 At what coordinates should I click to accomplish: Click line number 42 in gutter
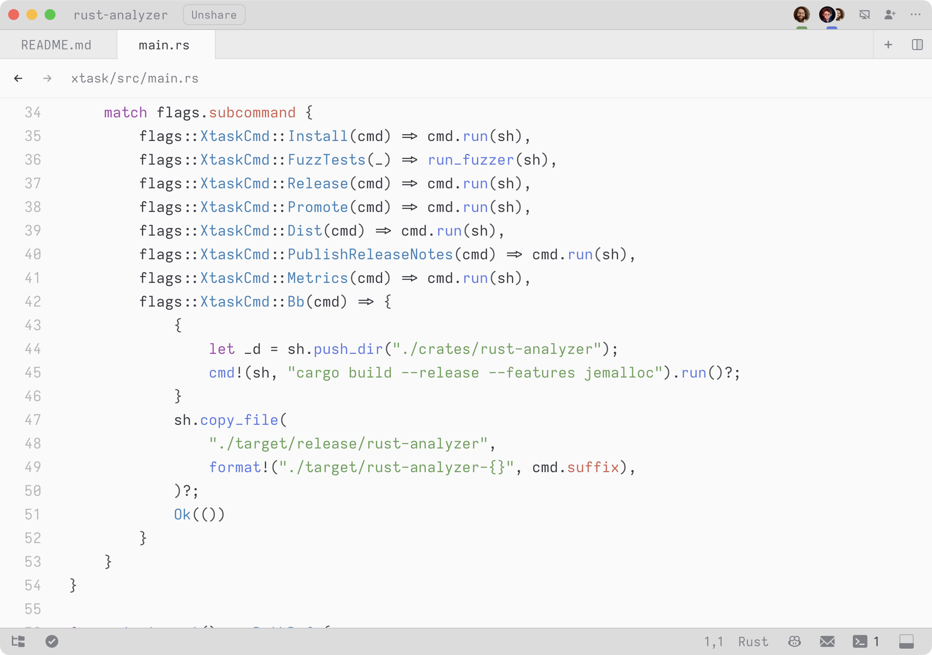pos(33,302)
